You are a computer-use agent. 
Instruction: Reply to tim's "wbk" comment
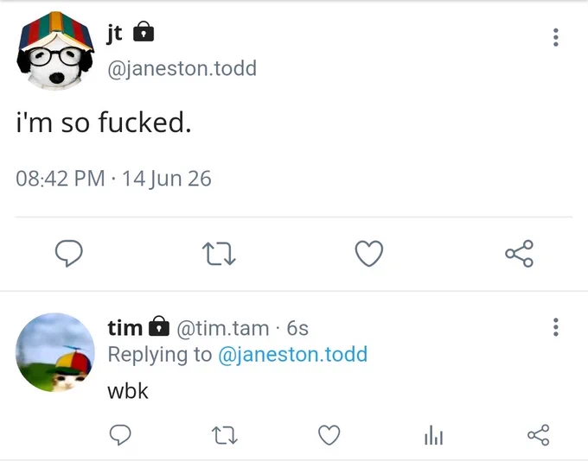[x=120, y=435]
